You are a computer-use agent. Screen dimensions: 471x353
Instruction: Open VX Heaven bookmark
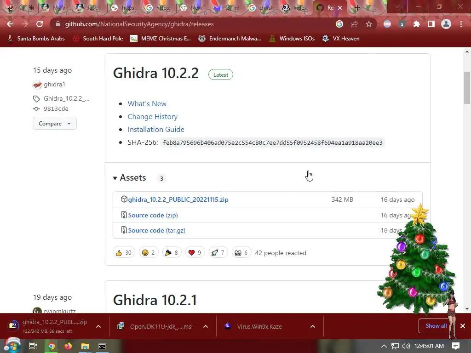[341, 39]
